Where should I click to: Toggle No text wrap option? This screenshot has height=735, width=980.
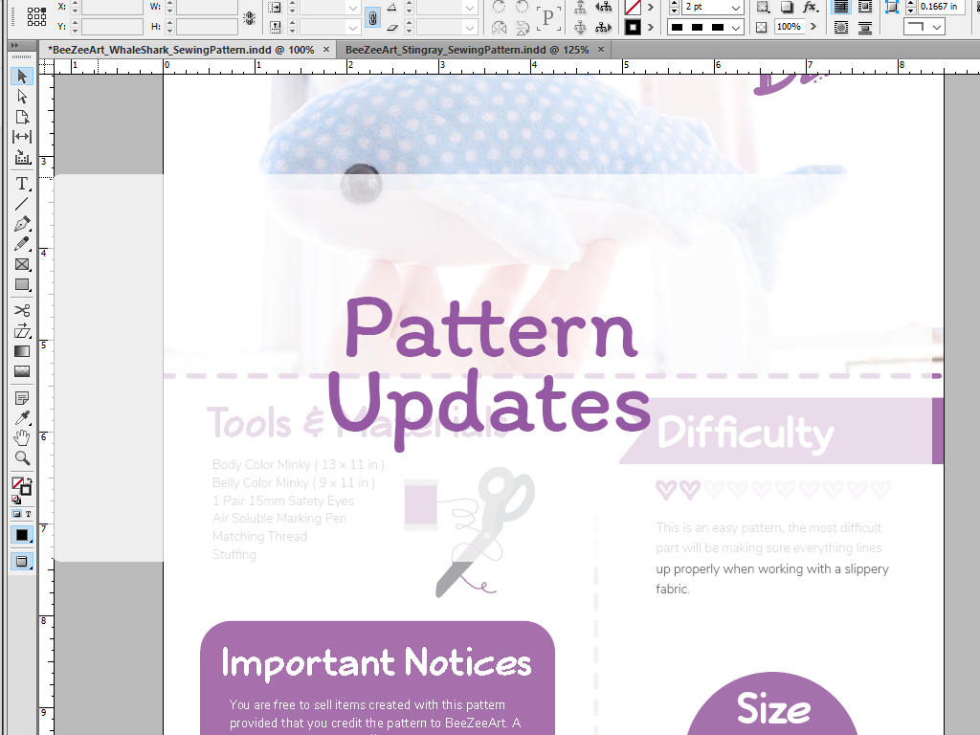(841, 7)
